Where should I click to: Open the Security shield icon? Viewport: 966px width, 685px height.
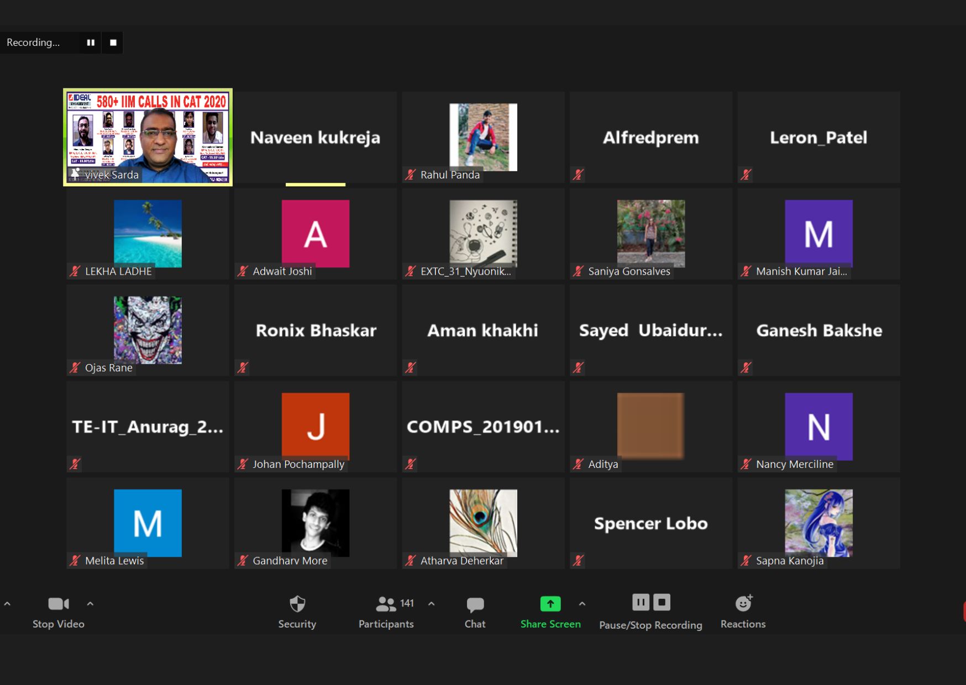(297, 604)
